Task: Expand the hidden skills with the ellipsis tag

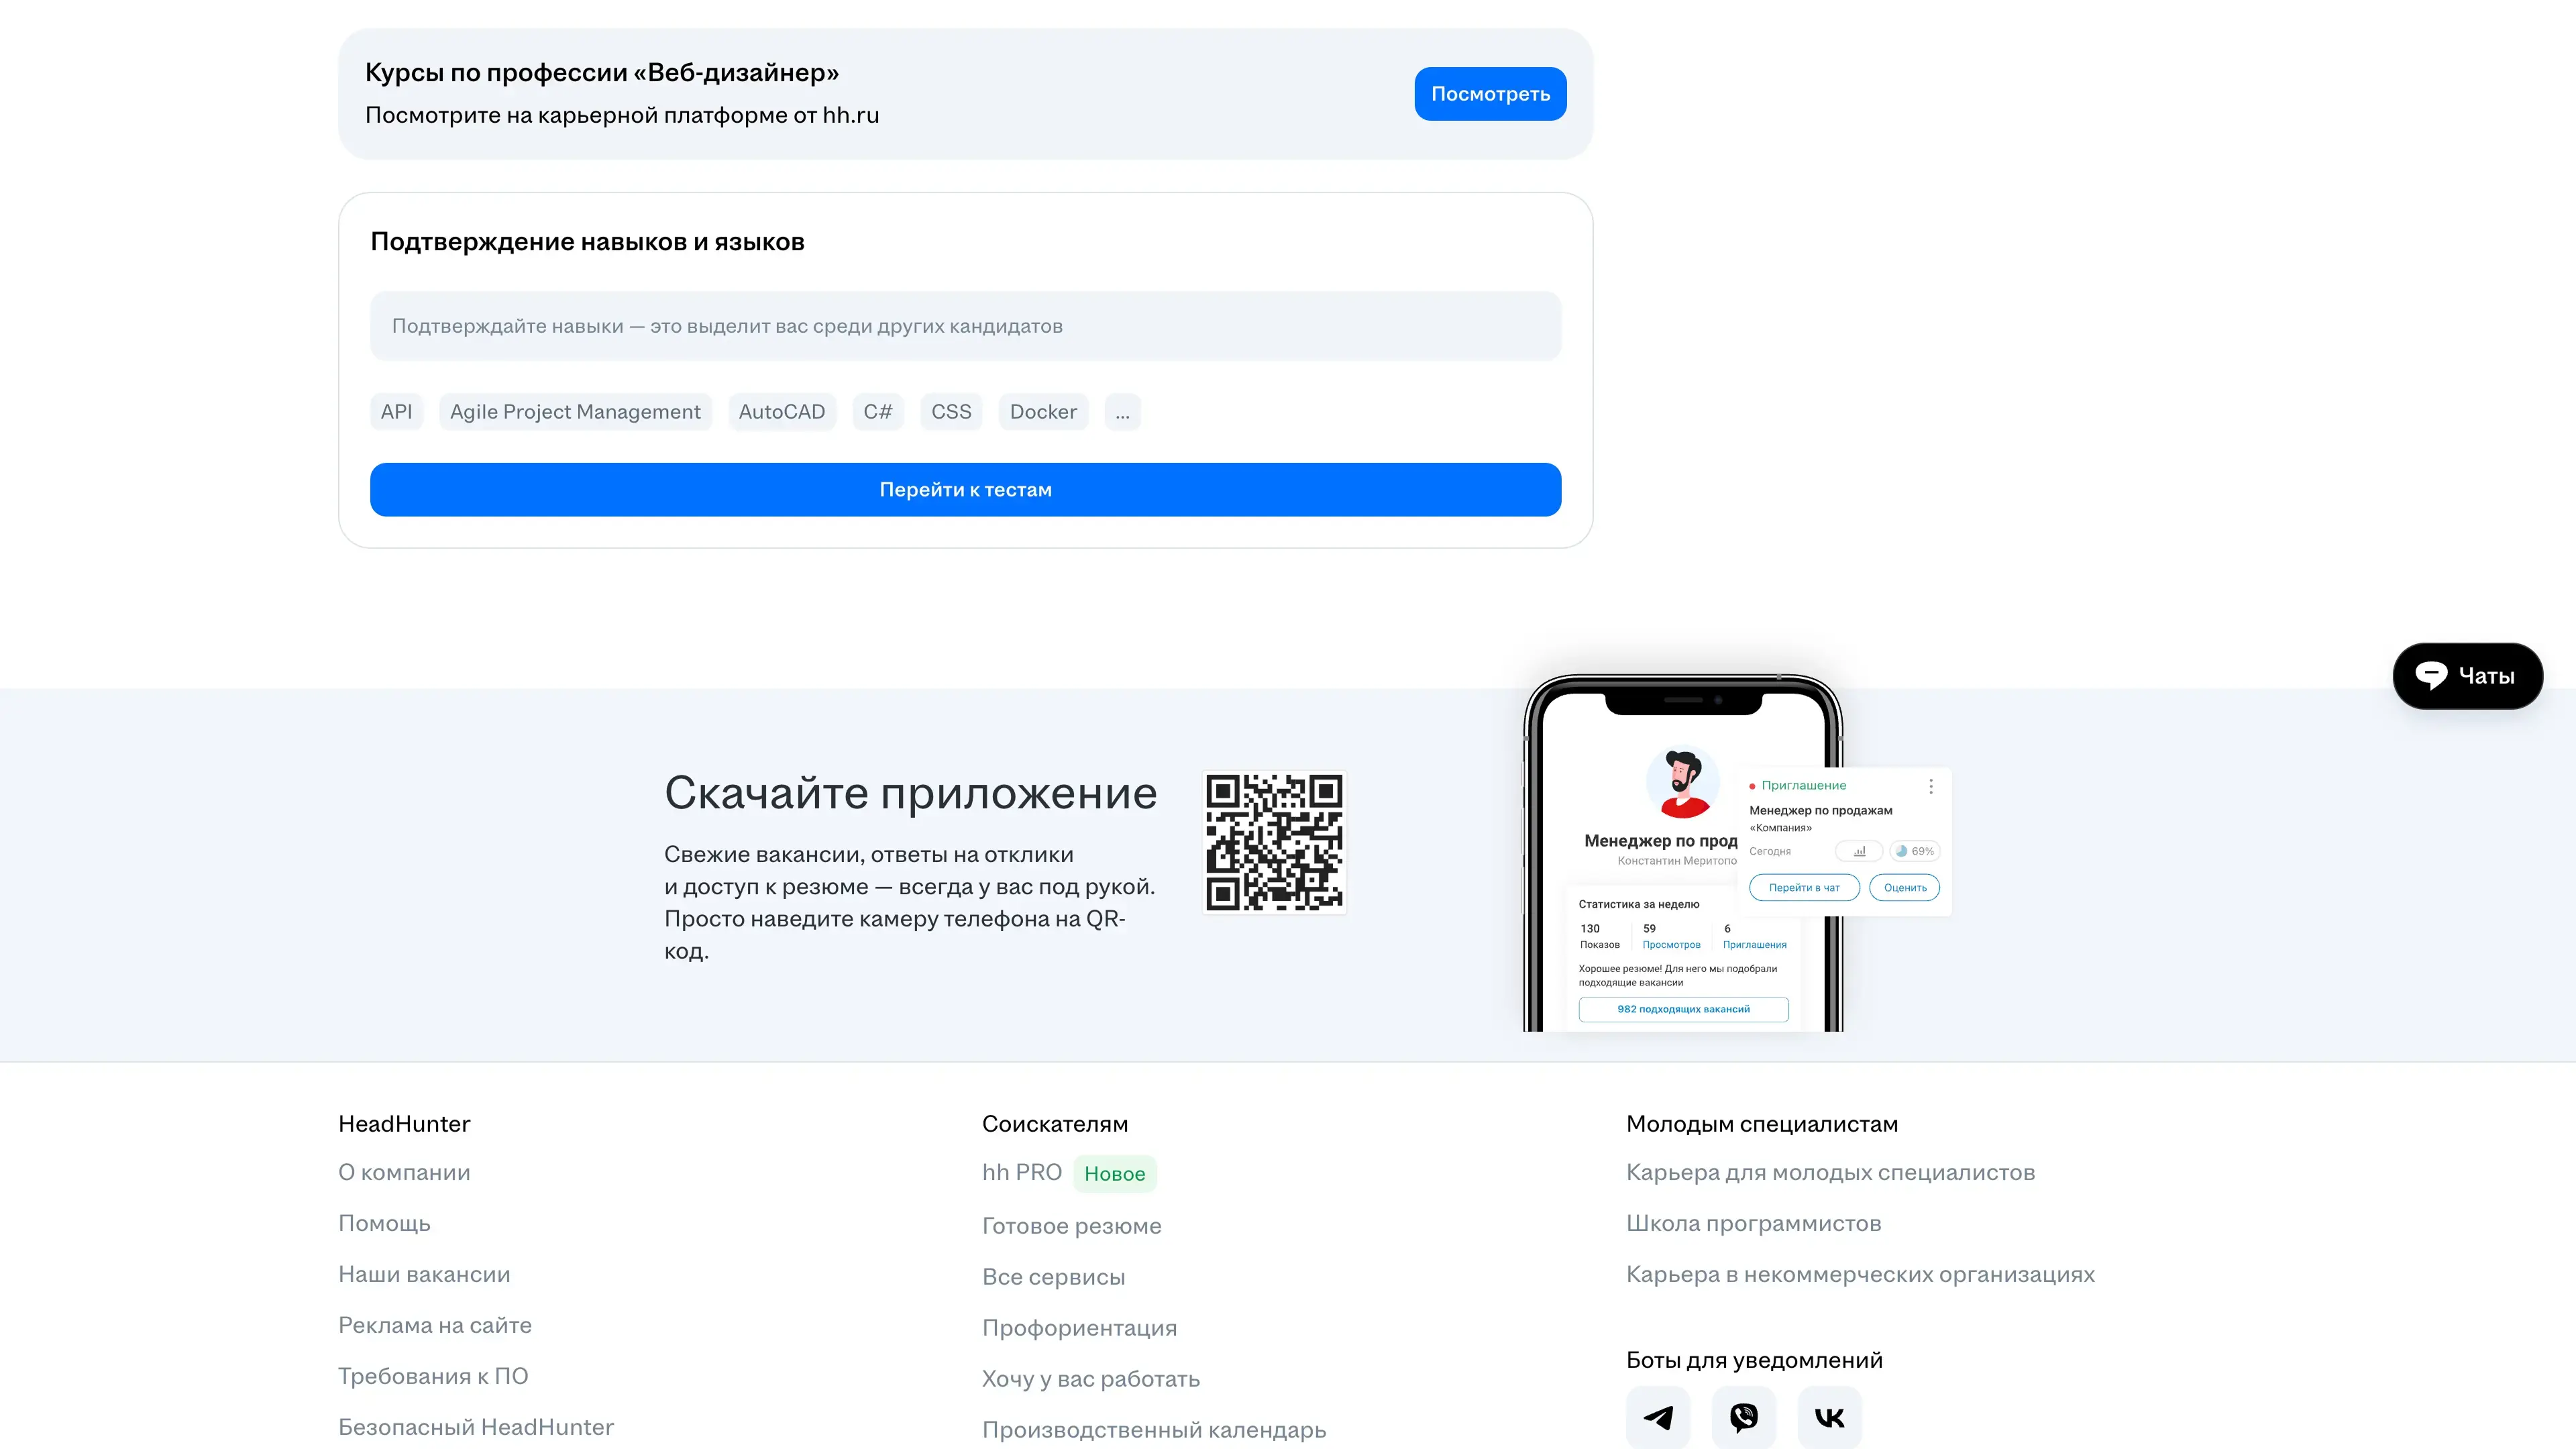Action: [x=1122, y=412]
